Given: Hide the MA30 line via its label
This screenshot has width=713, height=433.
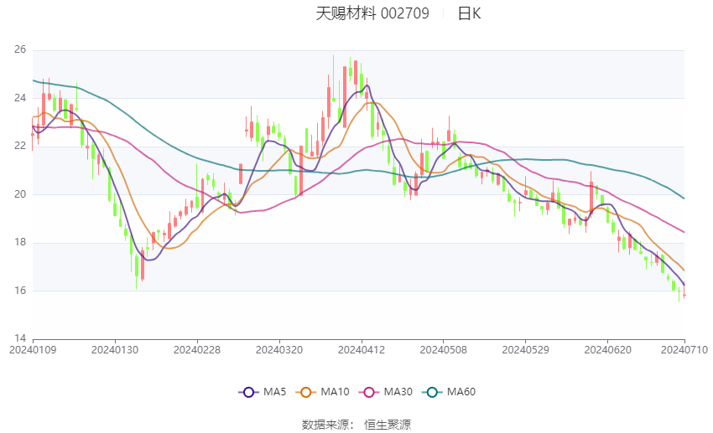Looking at the screenshot, I should tap(398, 392).
